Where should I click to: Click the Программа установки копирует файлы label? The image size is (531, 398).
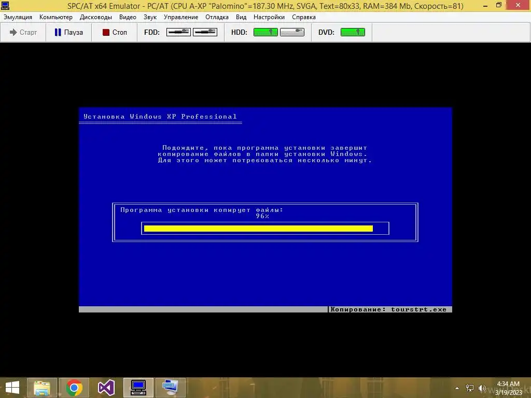[x=202, y=210]
